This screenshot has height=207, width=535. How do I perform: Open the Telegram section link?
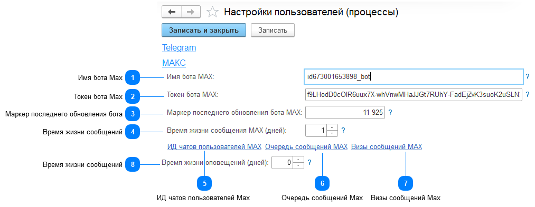pyautogui.click(x=179, y=47)
